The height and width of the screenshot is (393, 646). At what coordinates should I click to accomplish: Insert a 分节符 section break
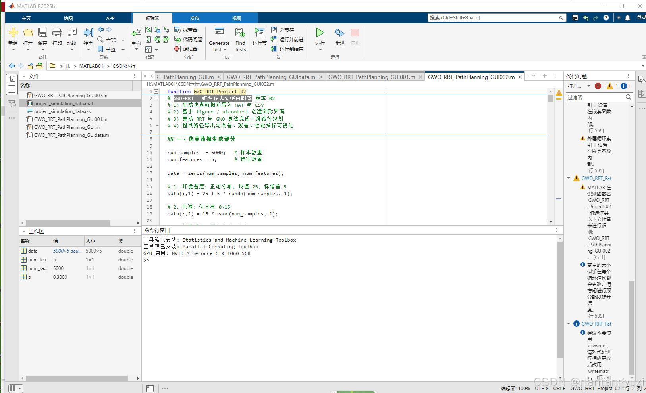tap(283, 30)
